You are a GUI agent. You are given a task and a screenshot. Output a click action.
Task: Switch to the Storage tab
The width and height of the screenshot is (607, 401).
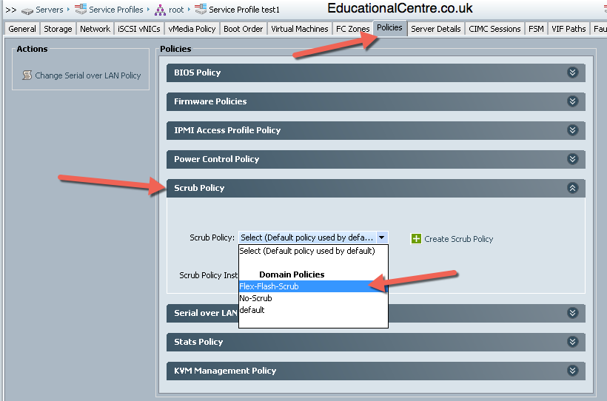pyautogui.click(x=58, y=29)
